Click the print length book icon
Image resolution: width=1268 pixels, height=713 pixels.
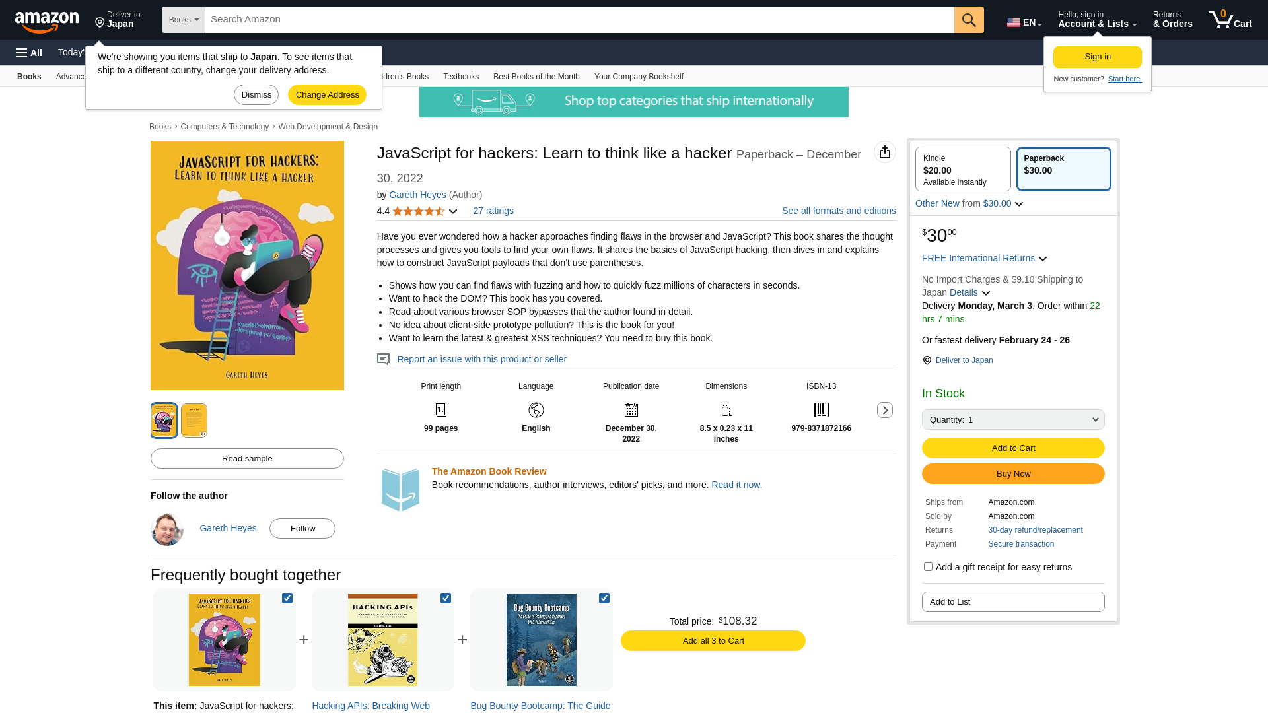pos(440,409)
